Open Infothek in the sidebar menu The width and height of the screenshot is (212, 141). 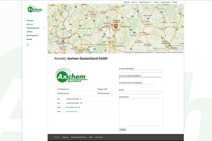pyautogui.click(x=29, y=32)
